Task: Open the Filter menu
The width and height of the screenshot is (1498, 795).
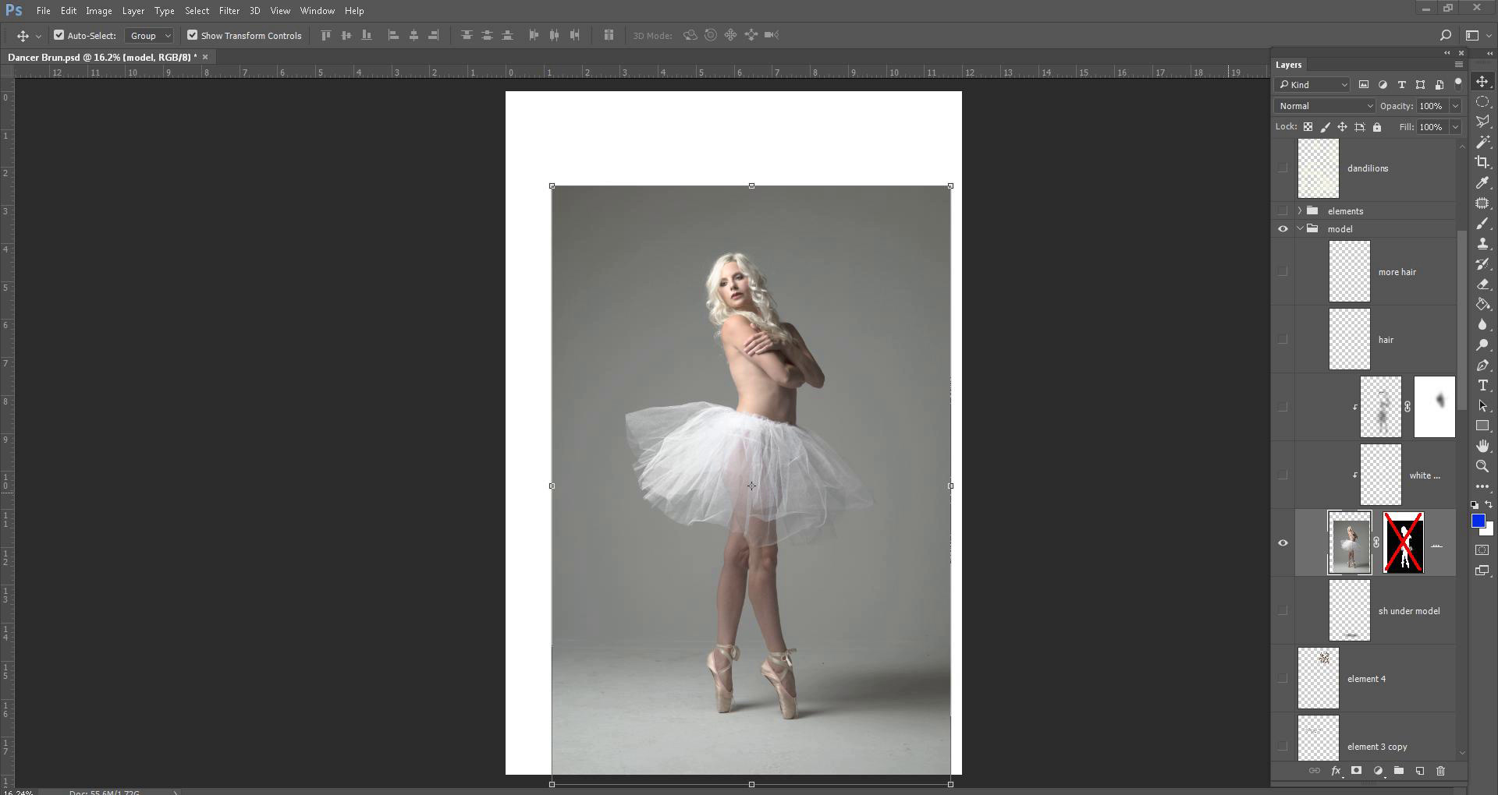Action: click(x=229, y=11)
